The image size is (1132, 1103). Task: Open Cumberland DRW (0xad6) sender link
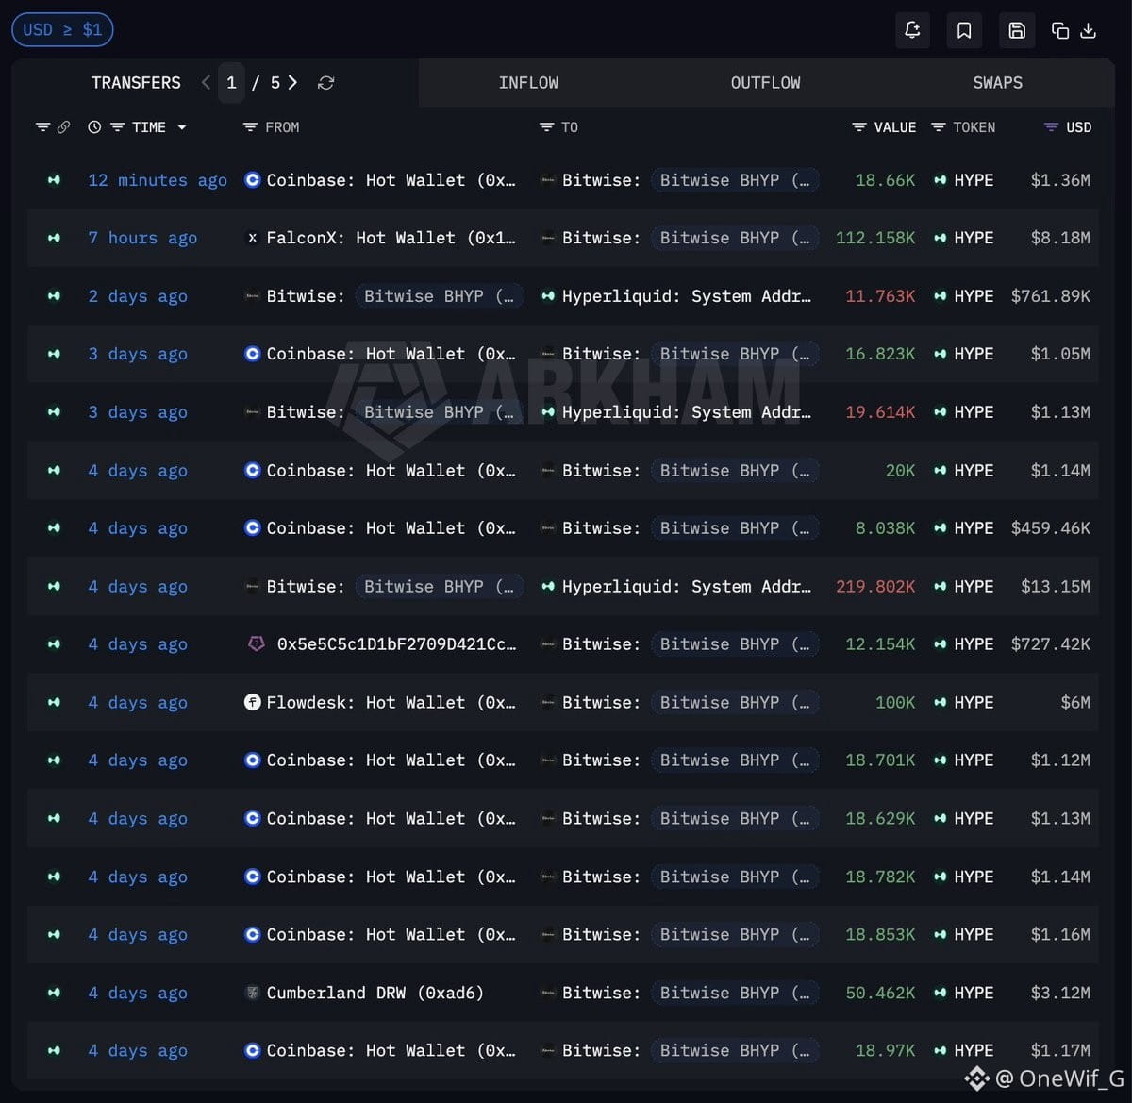tap(375, 993)
